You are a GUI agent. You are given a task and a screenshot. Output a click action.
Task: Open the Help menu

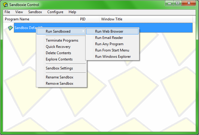(x=72, y=12)
